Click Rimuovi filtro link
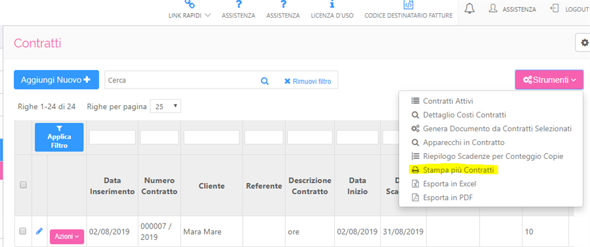Image resolution: width=590 pixels, height=247 pixels. click(x=308, y=81)
